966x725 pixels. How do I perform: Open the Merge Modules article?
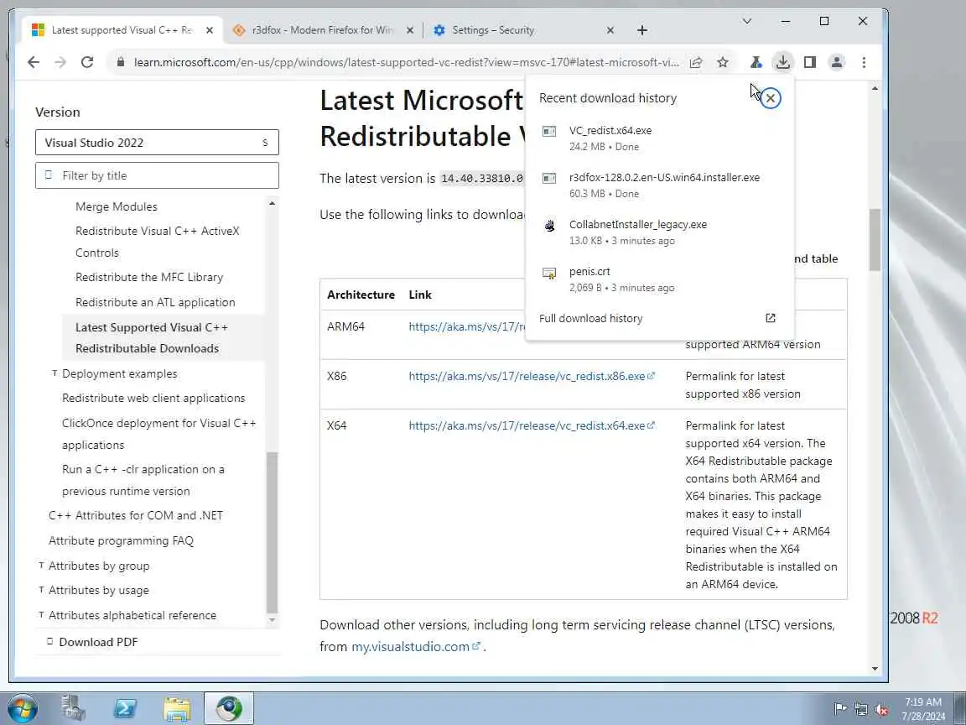coord(117,206)
